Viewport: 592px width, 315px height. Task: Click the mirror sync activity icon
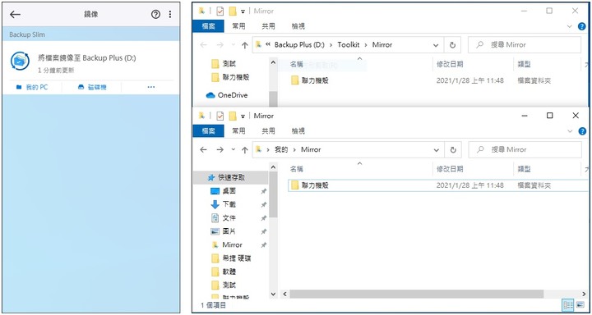[x=20, y=61]
